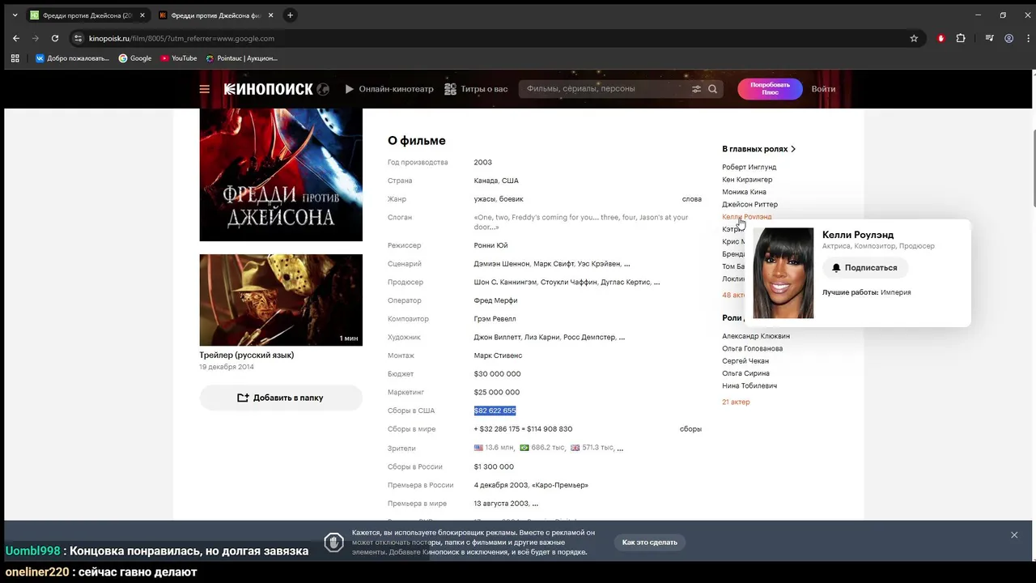Open the apps grid in bookmarks bar
The height and width of the screenshot is (583, 1036).
[x=15, y=58]
